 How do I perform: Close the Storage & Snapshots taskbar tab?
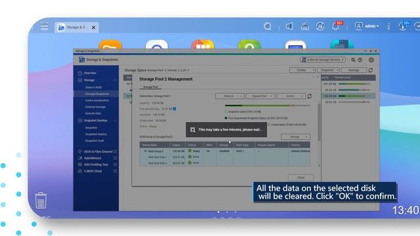pyautogui.click(x=93, y=28)
